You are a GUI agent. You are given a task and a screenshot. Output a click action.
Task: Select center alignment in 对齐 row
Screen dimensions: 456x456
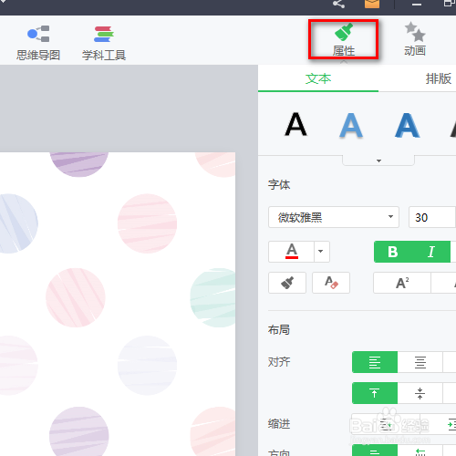tap(420, 362)
